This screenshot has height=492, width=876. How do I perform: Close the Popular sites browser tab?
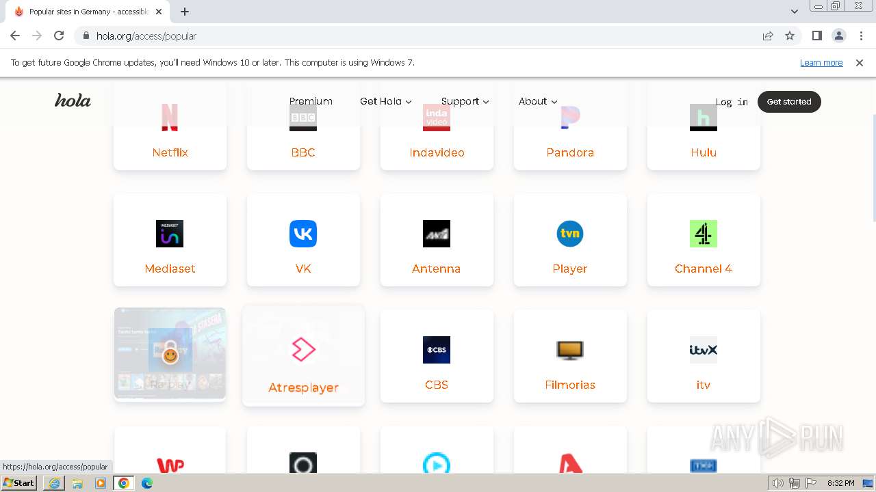pos(159,12)
